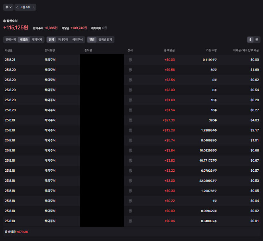This screenshot has height=241, width=263.
Task: Click the 320주 quantity cell
Action: point(213,120)
